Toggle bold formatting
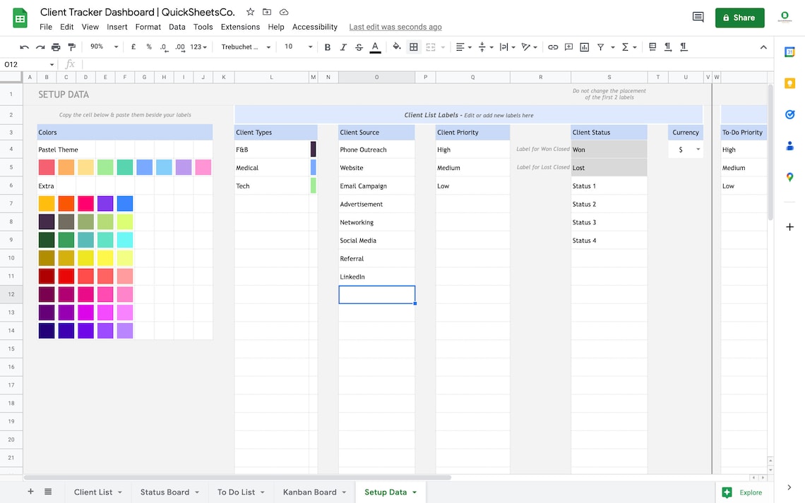This screenshot has height=503, width=805. pos(327,47)
